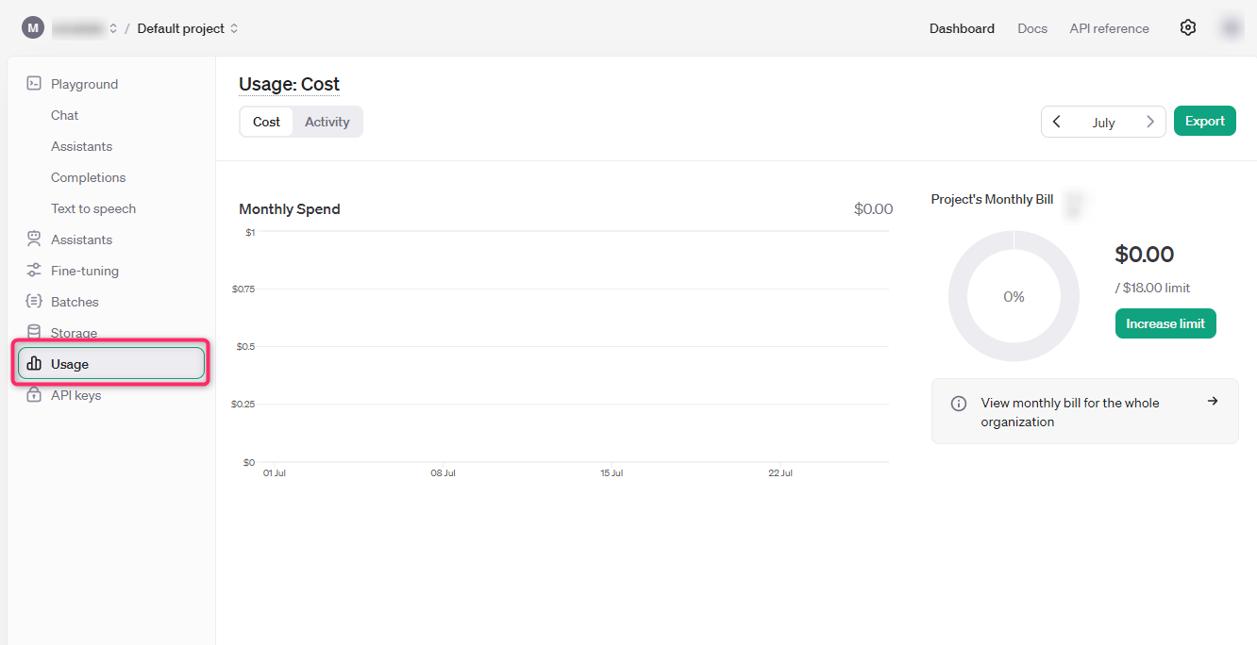Select Completions under Playground

(89, 177)
